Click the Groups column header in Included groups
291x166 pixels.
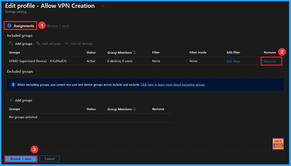click(x=15, y=53)
